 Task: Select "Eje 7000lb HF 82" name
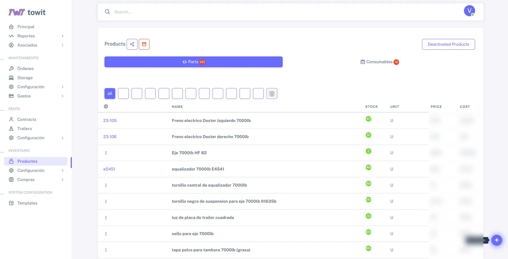pos(189,153)
